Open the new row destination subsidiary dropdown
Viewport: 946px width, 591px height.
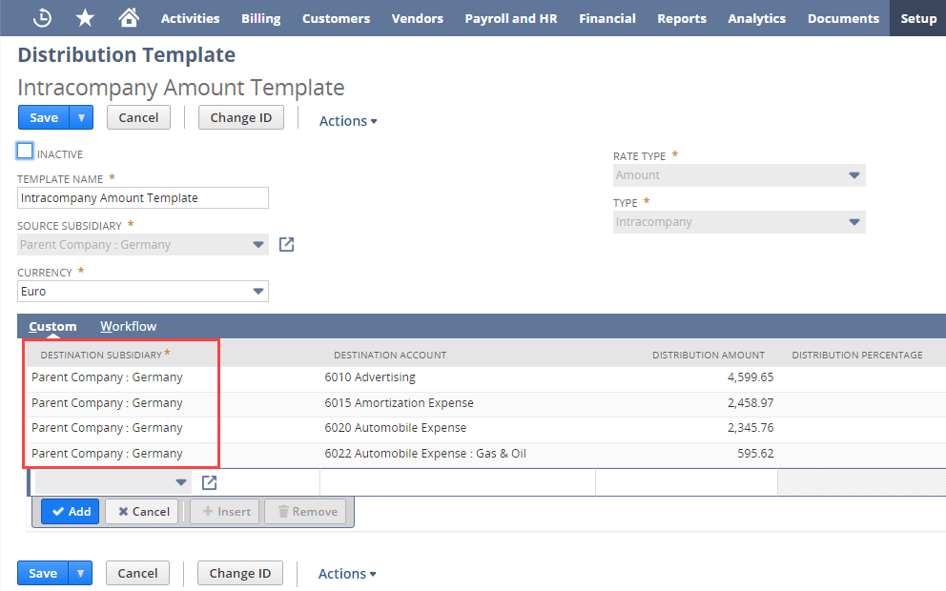point(113,482)
